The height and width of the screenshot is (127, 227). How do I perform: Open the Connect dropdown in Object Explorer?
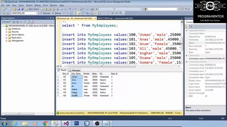tap(6, 22)
